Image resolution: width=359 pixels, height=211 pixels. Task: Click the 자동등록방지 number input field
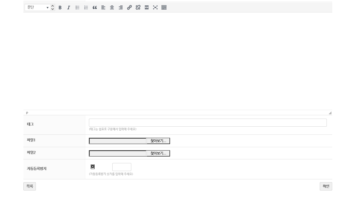[122, 167]
